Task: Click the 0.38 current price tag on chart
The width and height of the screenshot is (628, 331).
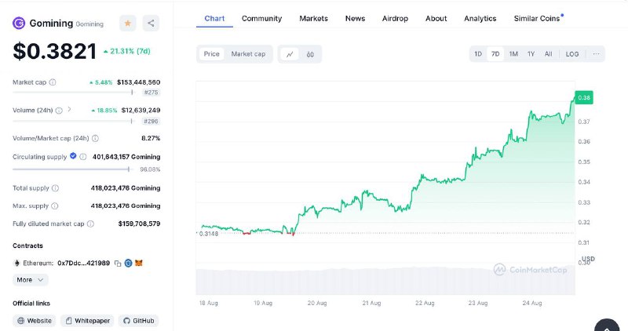Action: point(584,98)
